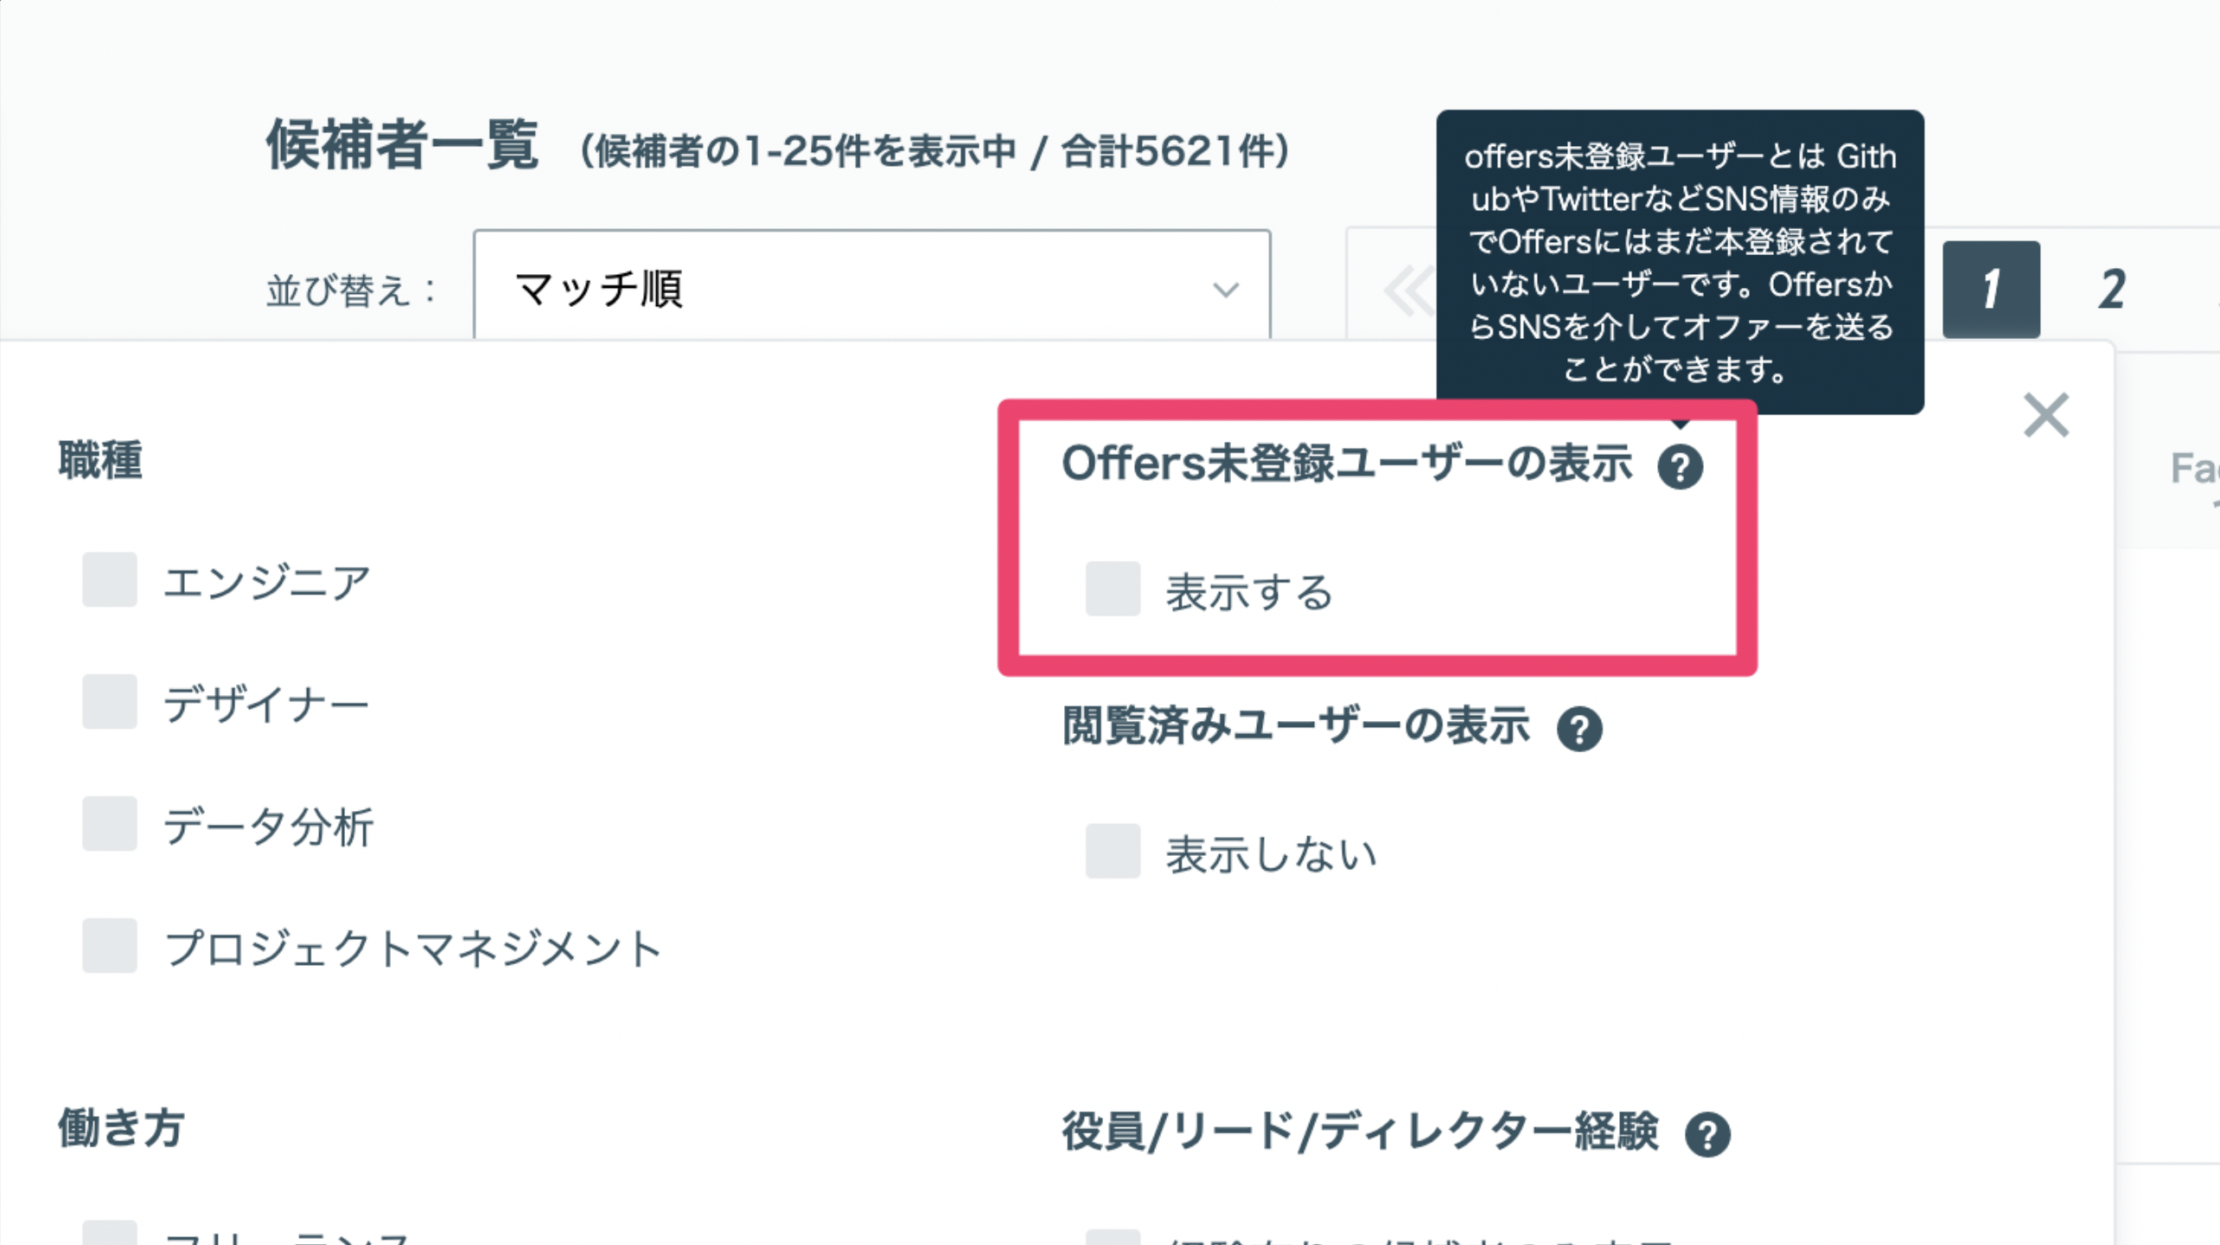
Task: Select current page 1 button
Action: pyautogui.click(x=1991, y=290)
